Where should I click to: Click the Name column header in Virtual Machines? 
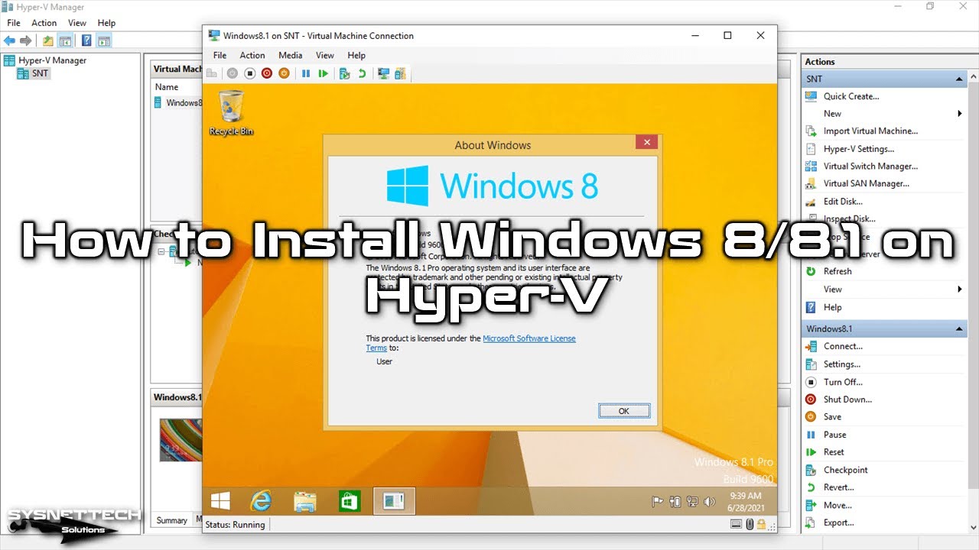tap(167, 87)
